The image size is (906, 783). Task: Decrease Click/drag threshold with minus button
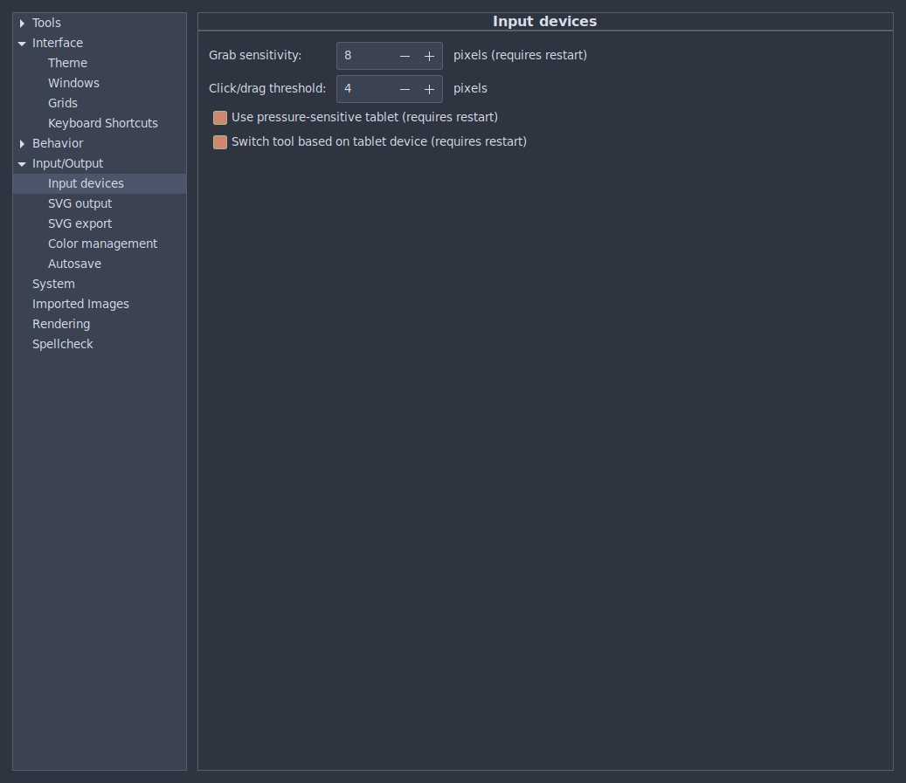pyautogui.click(x=405, y=89)
